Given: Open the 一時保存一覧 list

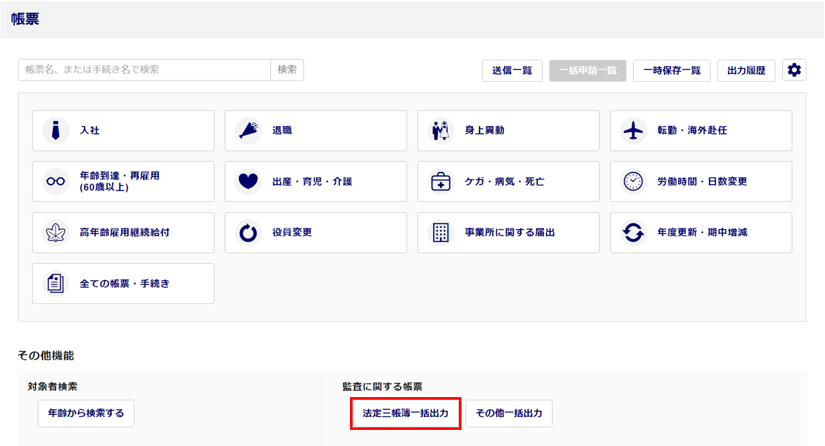Looking at the screenshot, I should coord(672,71).
